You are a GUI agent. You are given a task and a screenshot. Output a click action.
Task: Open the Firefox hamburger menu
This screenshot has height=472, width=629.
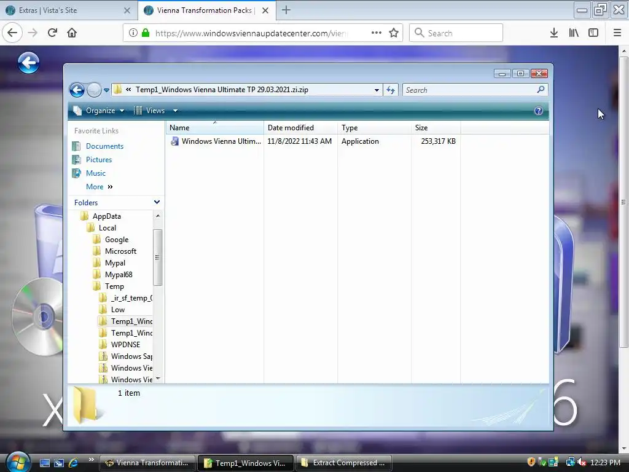[x=617, y=33]
